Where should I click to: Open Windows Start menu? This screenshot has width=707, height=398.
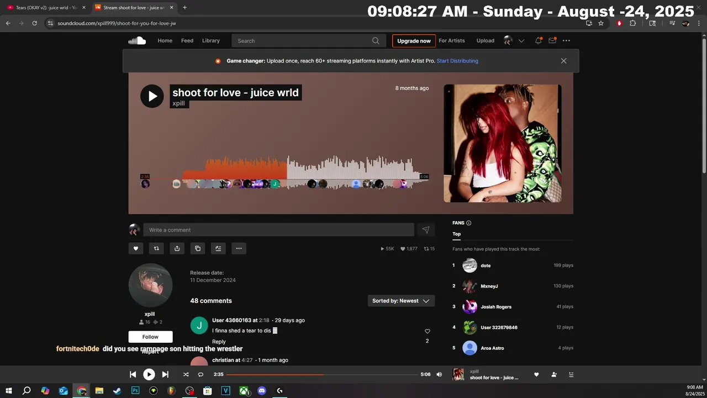(x=9, y=391)
